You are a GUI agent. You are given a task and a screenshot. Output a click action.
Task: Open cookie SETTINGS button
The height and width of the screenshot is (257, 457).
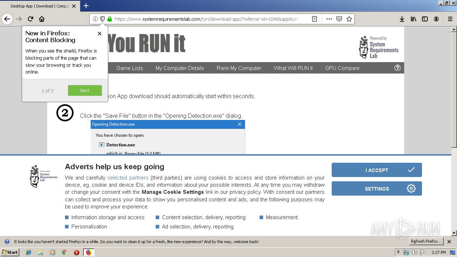377,188
